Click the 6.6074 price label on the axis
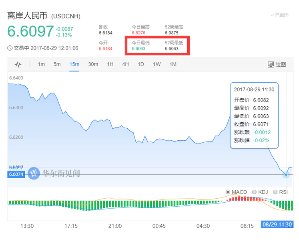This screenshot has height=243, width=299. 16,174
